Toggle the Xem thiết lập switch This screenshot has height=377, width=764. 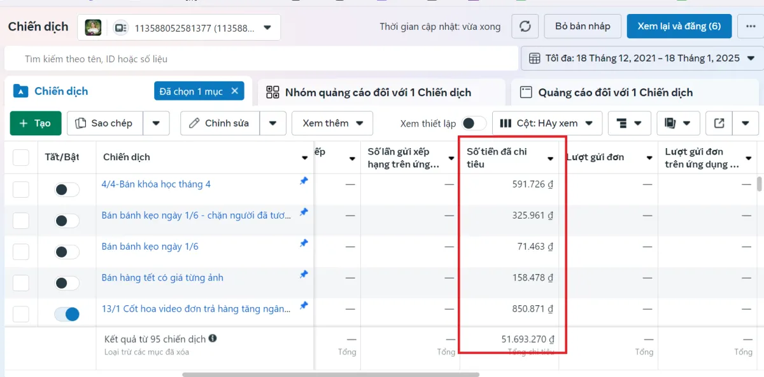(474, 123)
